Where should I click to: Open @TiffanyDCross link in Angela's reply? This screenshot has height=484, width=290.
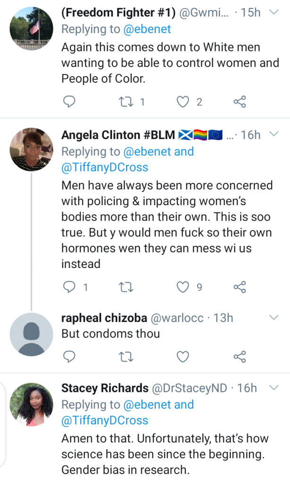click(x=105, y=167)
